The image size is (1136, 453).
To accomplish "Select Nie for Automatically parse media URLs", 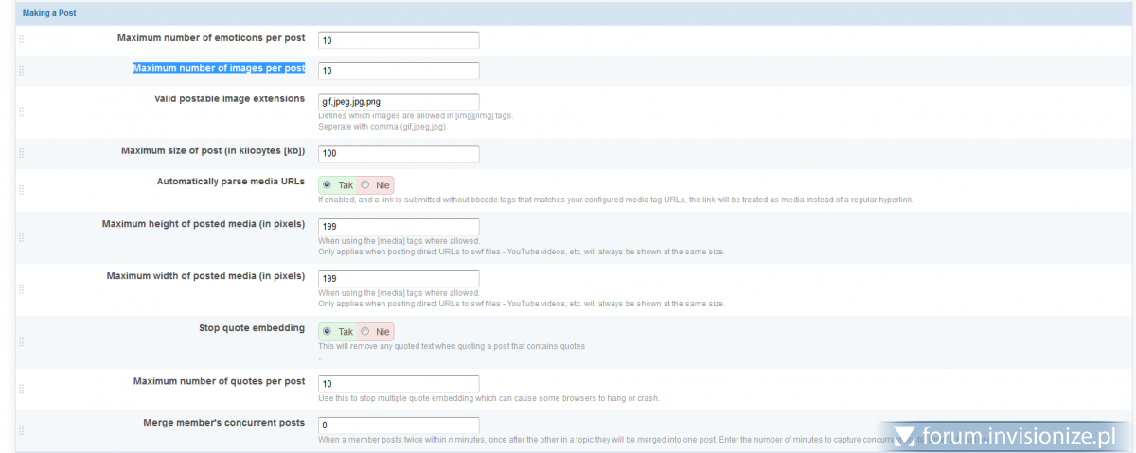I will (365, 185).
